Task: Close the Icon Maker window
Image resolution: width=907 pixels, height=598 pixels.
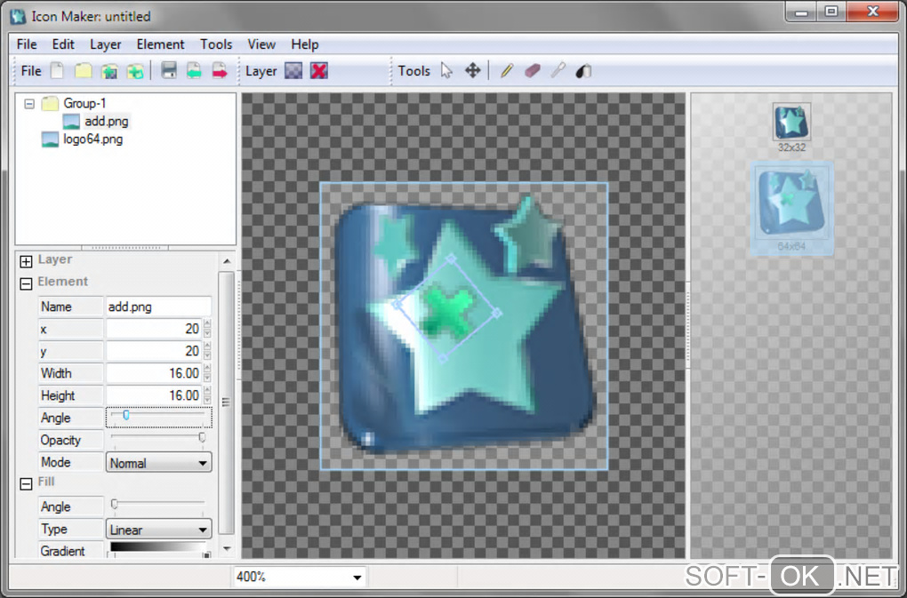Action: point(873,12)
